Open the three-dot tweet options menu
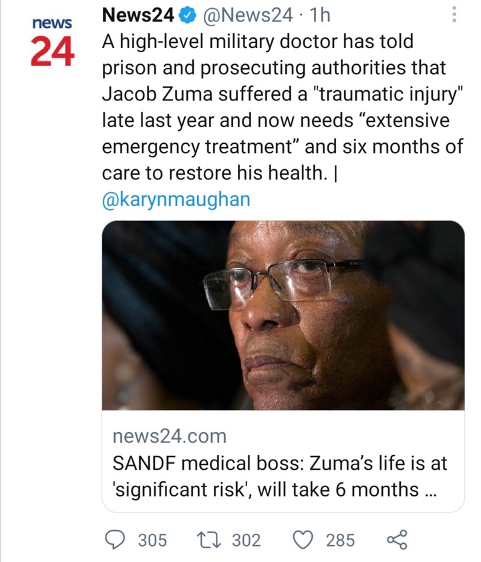 (x=454, y=14)
